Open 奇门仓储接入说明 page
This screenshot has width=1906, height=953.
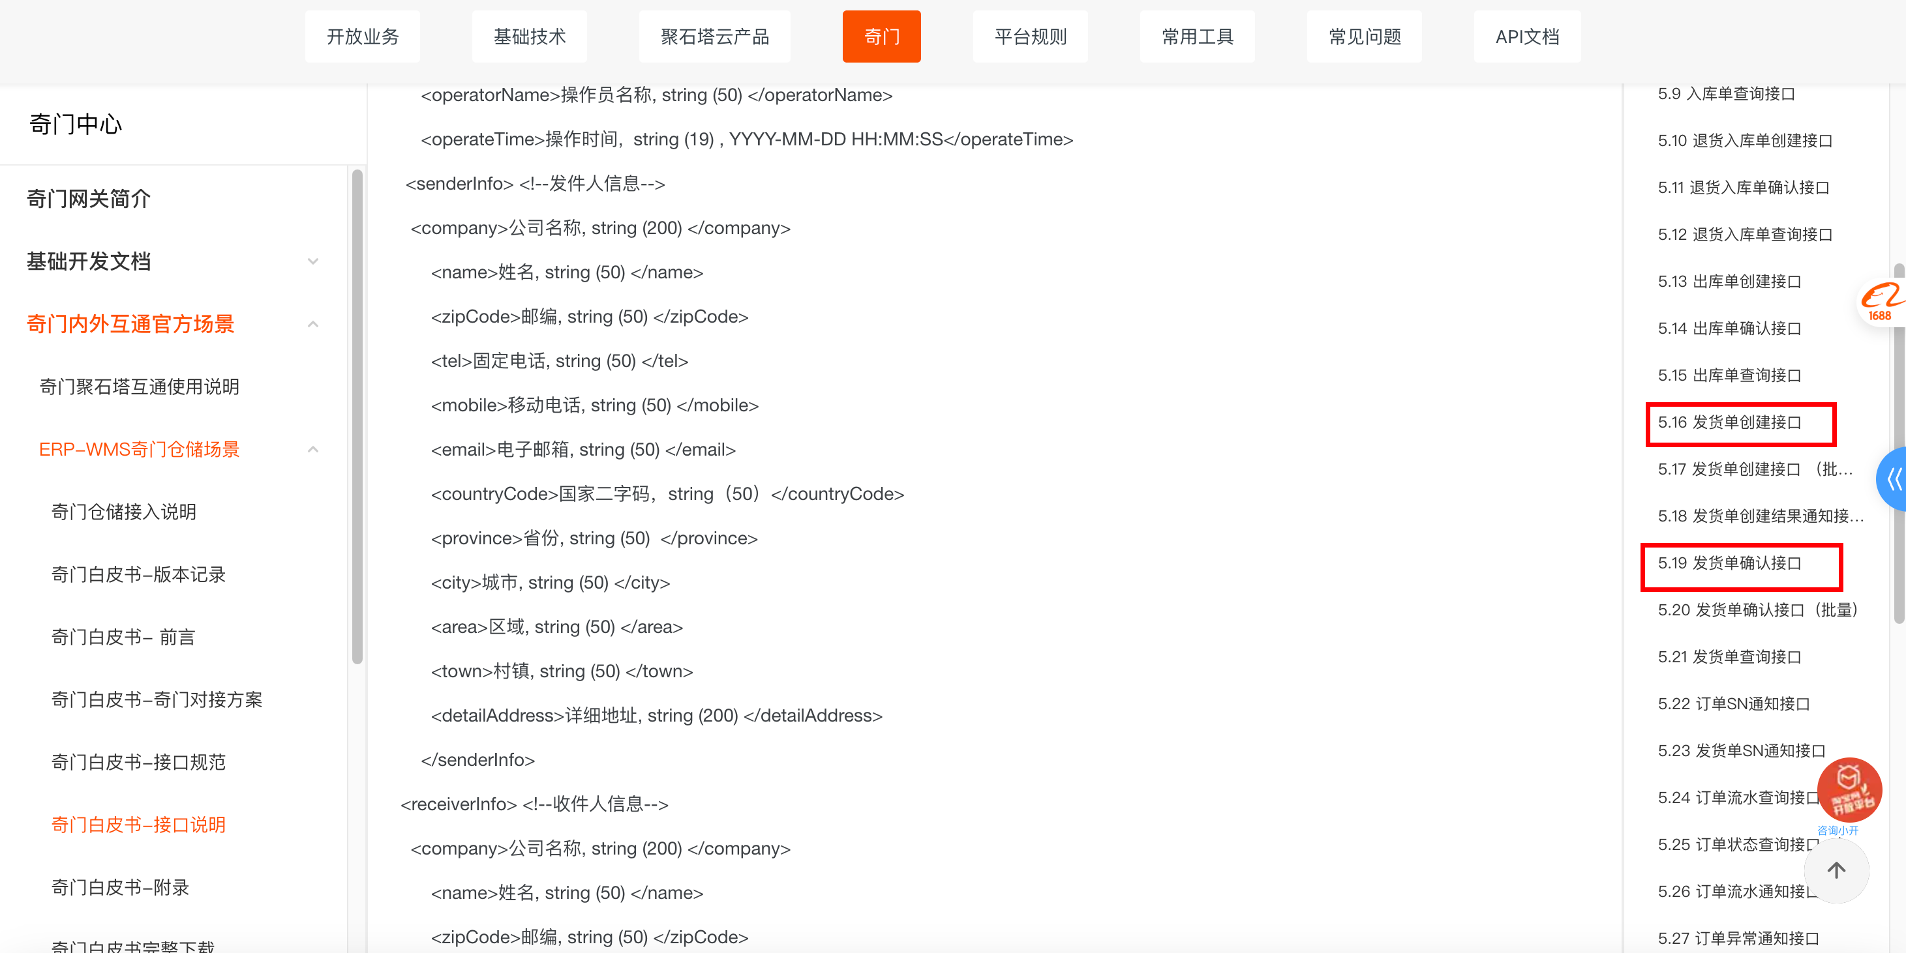[x=123, y=512]
